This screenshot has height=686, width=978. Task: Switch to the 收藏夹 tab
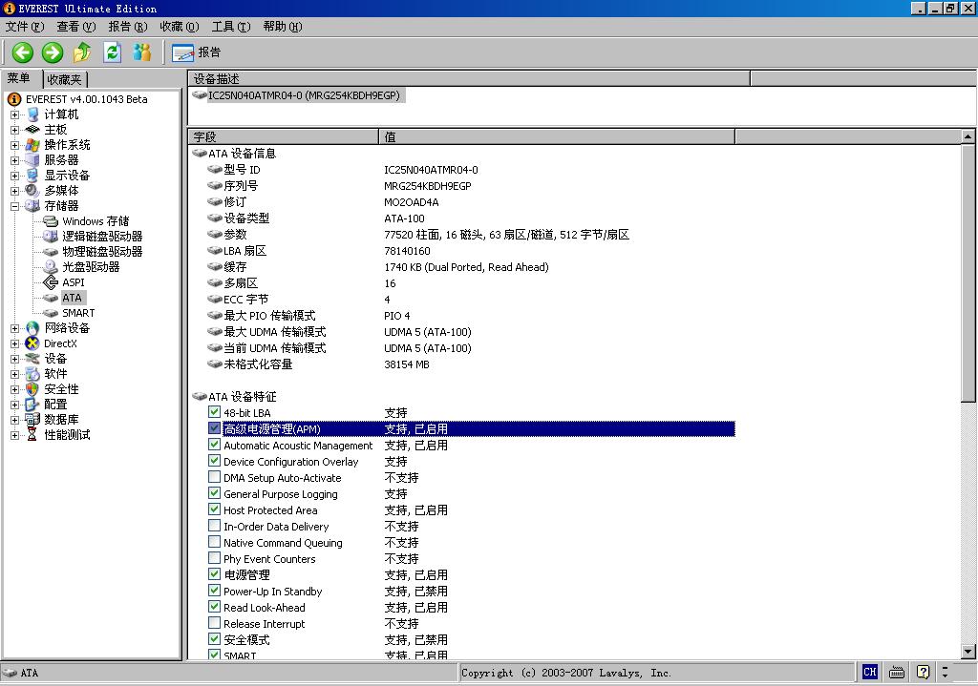(65, 80)
